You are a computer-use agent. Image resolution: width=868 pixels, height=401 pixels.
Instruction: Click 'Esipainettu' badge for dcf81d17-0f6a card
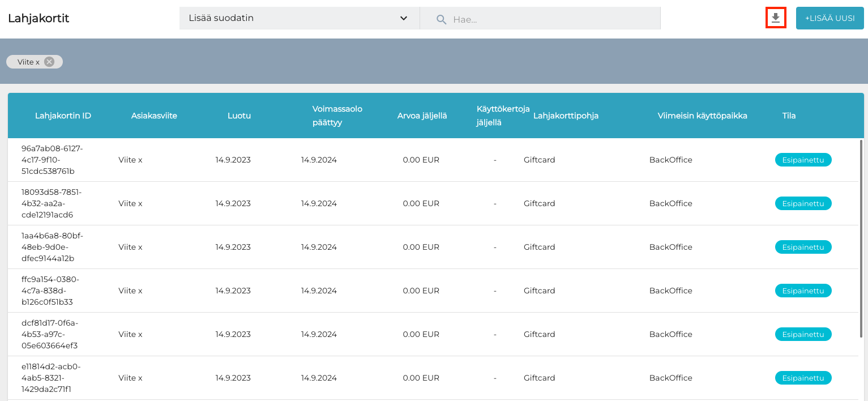[803, 334]
